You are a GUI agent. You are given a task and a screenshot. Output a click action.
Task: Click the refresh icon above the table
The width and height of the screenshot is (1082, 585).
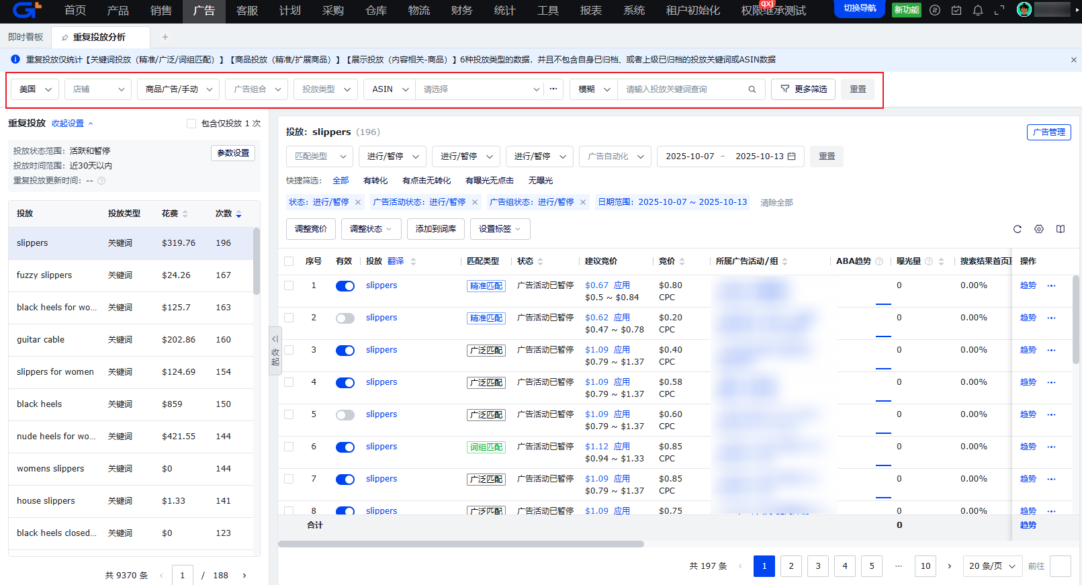(x=1018, y=229)
